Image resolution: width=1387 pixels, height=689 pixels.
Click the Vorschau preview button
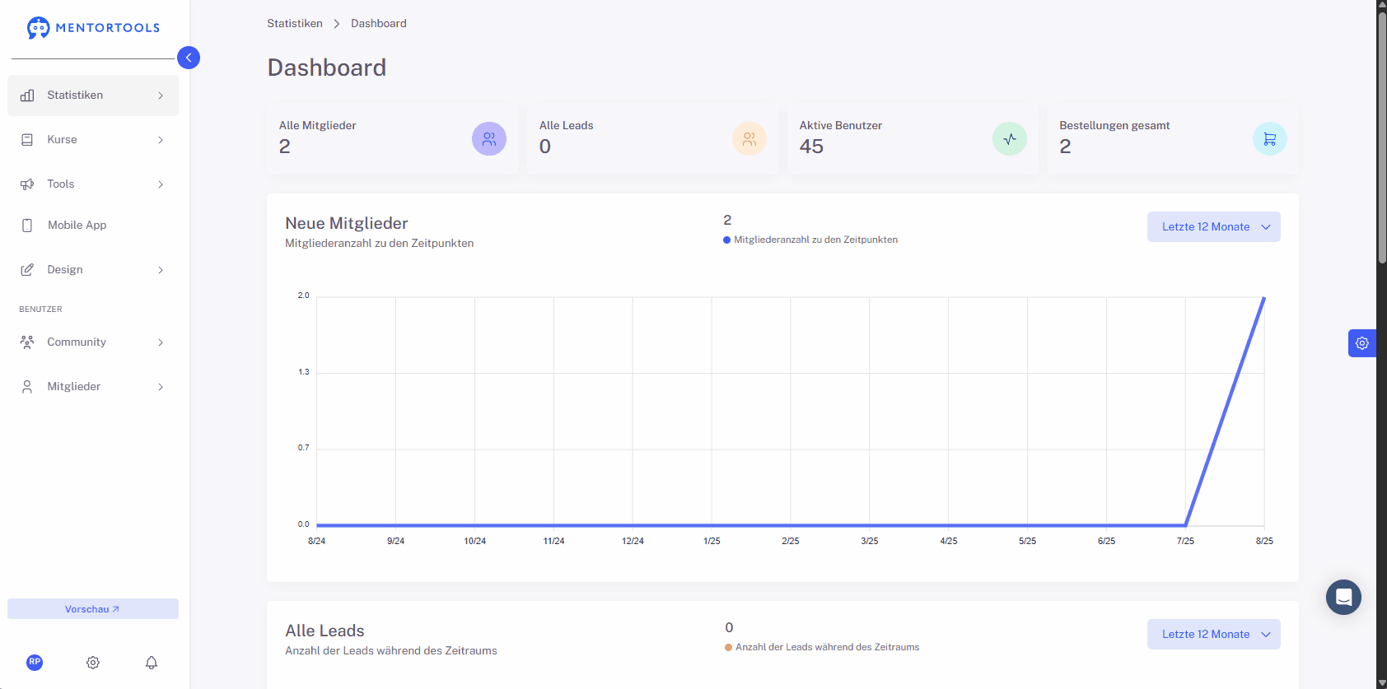tap(93, 609)
